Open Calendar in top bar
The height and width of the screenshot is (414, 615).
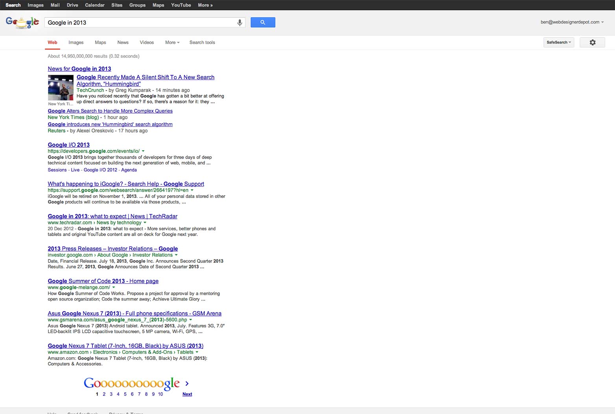95,5
